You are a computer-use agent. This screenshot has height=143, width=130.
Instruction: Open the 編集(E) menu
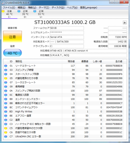[22, 8]
